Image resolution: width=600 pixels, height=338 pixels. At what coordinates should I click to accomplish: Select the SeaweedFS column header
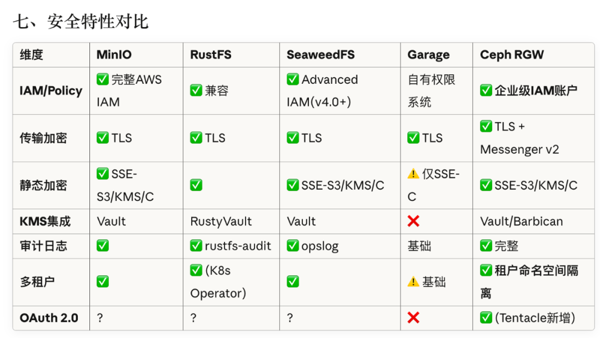[321, 55]
